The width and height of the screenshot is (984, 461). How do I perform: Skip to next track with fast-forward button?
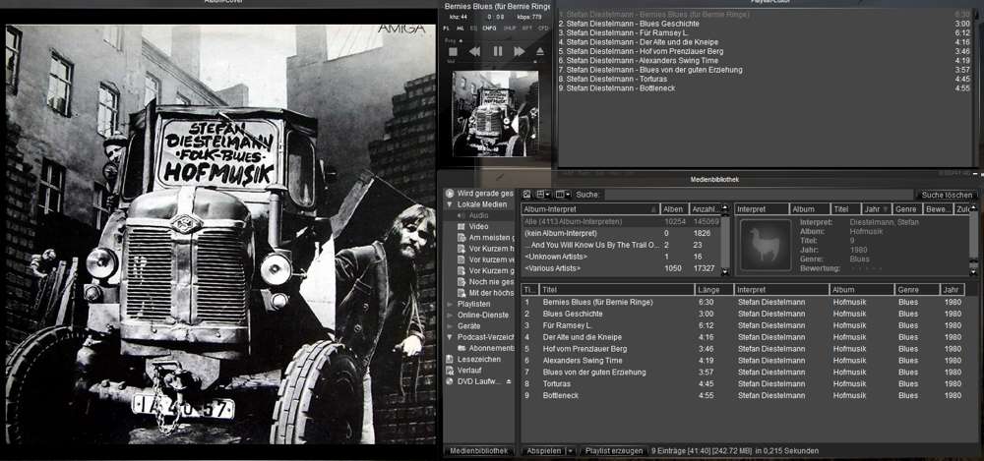click(519, 51)
